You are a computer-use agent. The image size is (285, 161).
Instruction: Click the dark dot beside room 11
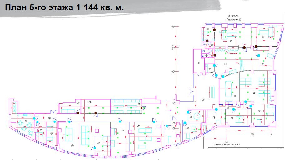coord(142,108)
